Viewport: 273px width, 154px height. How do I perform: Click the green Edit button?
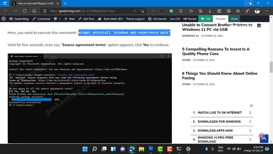(206, 19)
